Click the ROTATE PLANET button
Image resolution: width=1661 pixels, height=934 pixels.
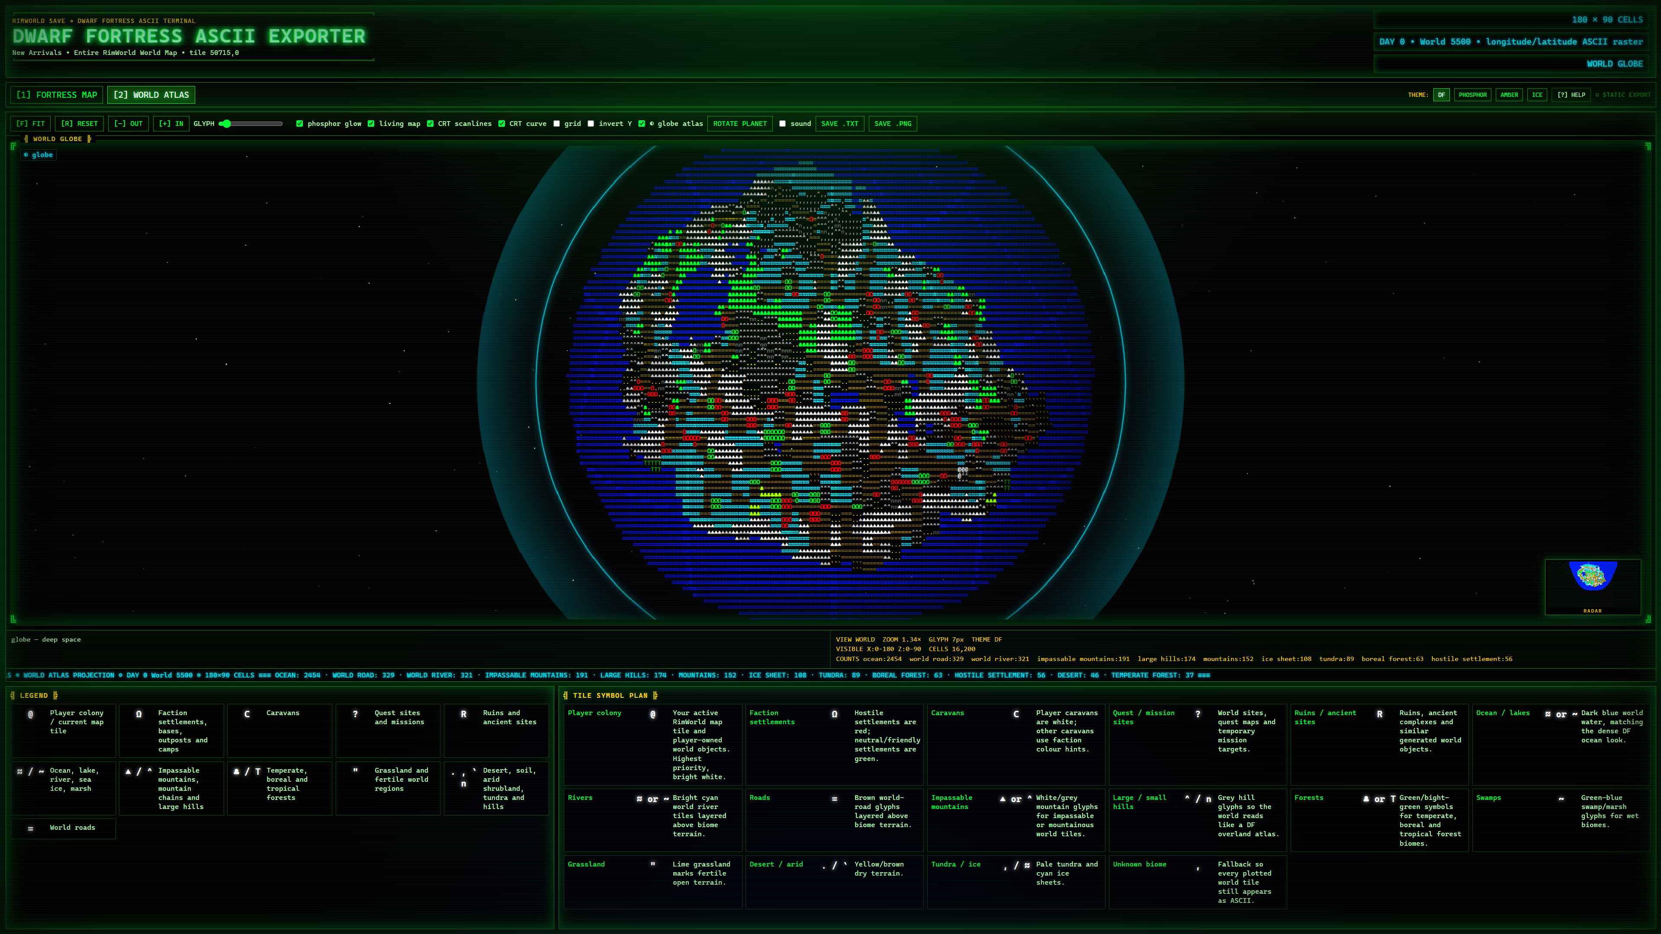click(x=739, y=124)
